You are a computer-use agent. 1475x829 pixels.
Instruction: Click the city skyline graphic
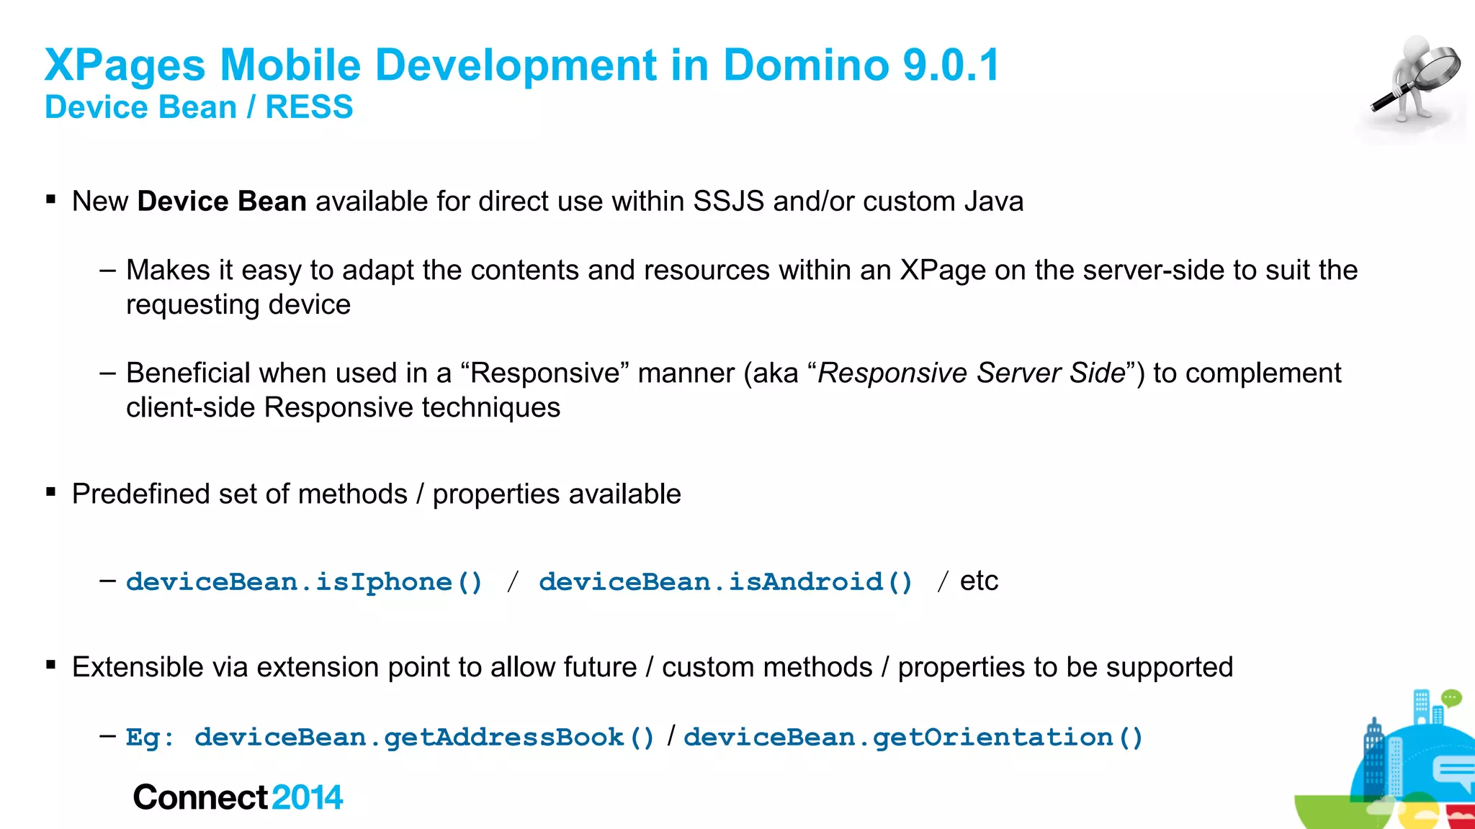point(1385,759)
